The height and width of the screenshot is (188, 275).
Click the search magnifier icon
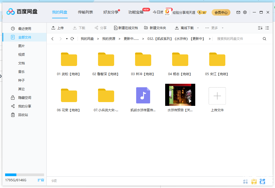click(265, 39)
